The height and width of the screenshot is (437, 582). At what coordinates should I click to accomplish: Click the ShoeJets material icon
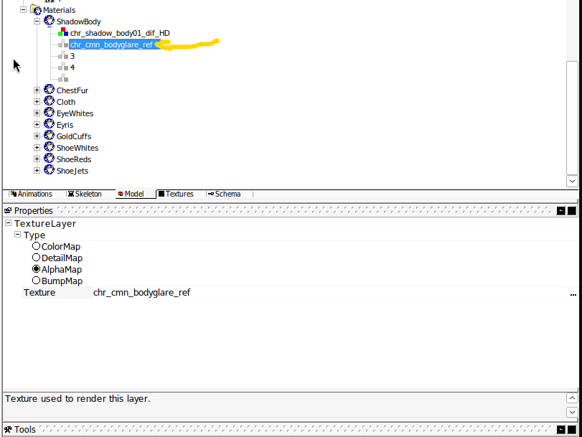[49, 171]
